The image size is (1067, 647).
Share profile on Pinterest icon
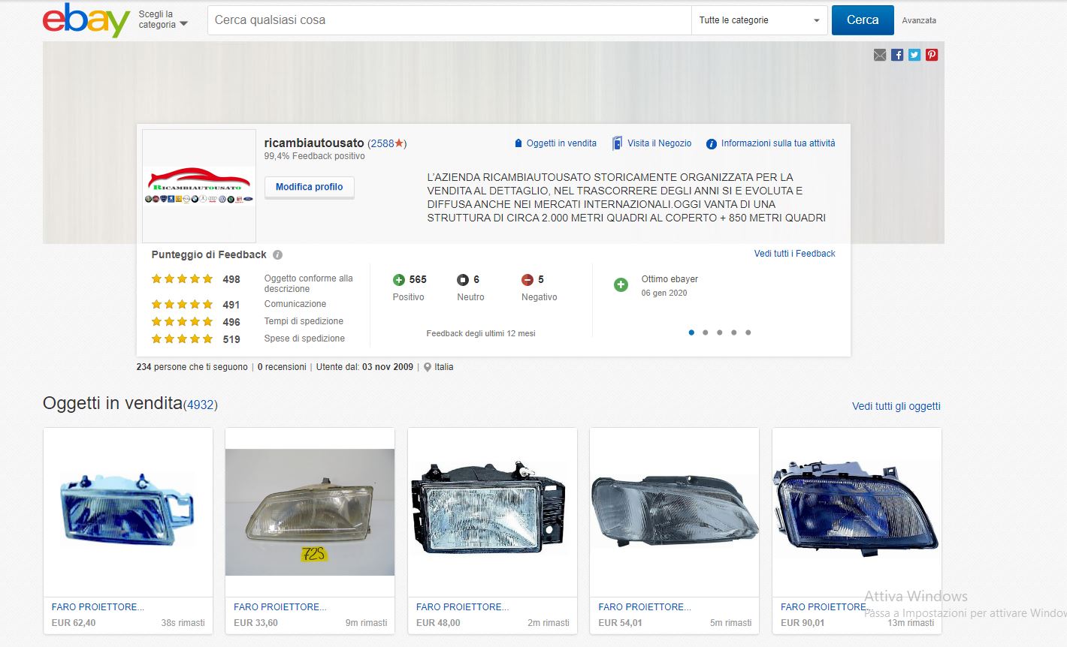coord(932,55)
